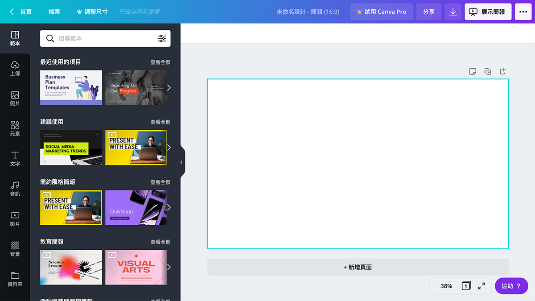Toggle fullscreen mode with the expand arrows
The image size is (535, 301).
[x=481, y=286]
